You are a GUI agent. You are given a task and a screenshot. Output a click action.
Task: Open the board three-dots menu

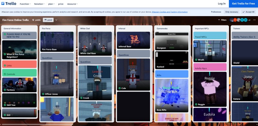pos(254,20)
